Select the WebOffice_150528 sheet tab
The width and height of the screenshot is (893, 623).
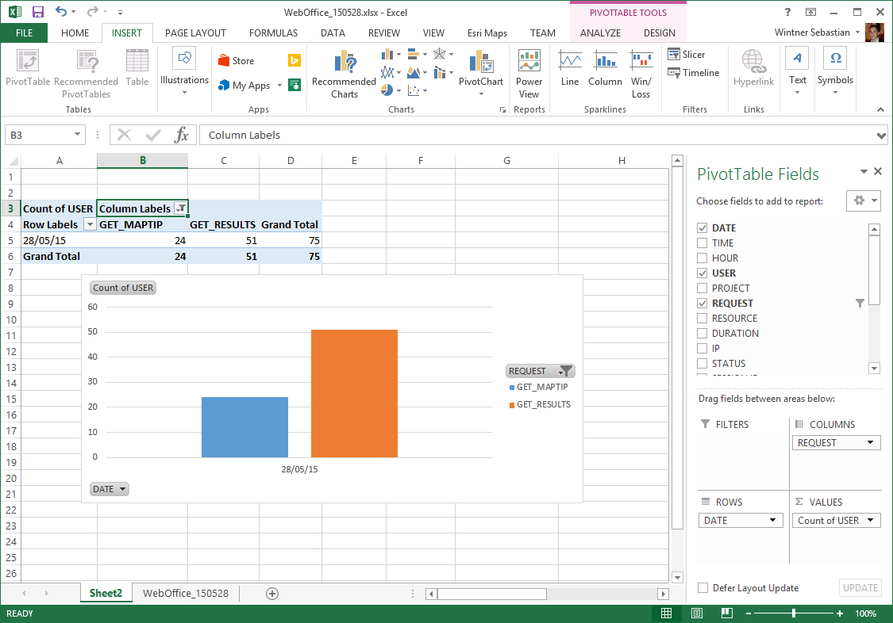(x=184, y=593)
